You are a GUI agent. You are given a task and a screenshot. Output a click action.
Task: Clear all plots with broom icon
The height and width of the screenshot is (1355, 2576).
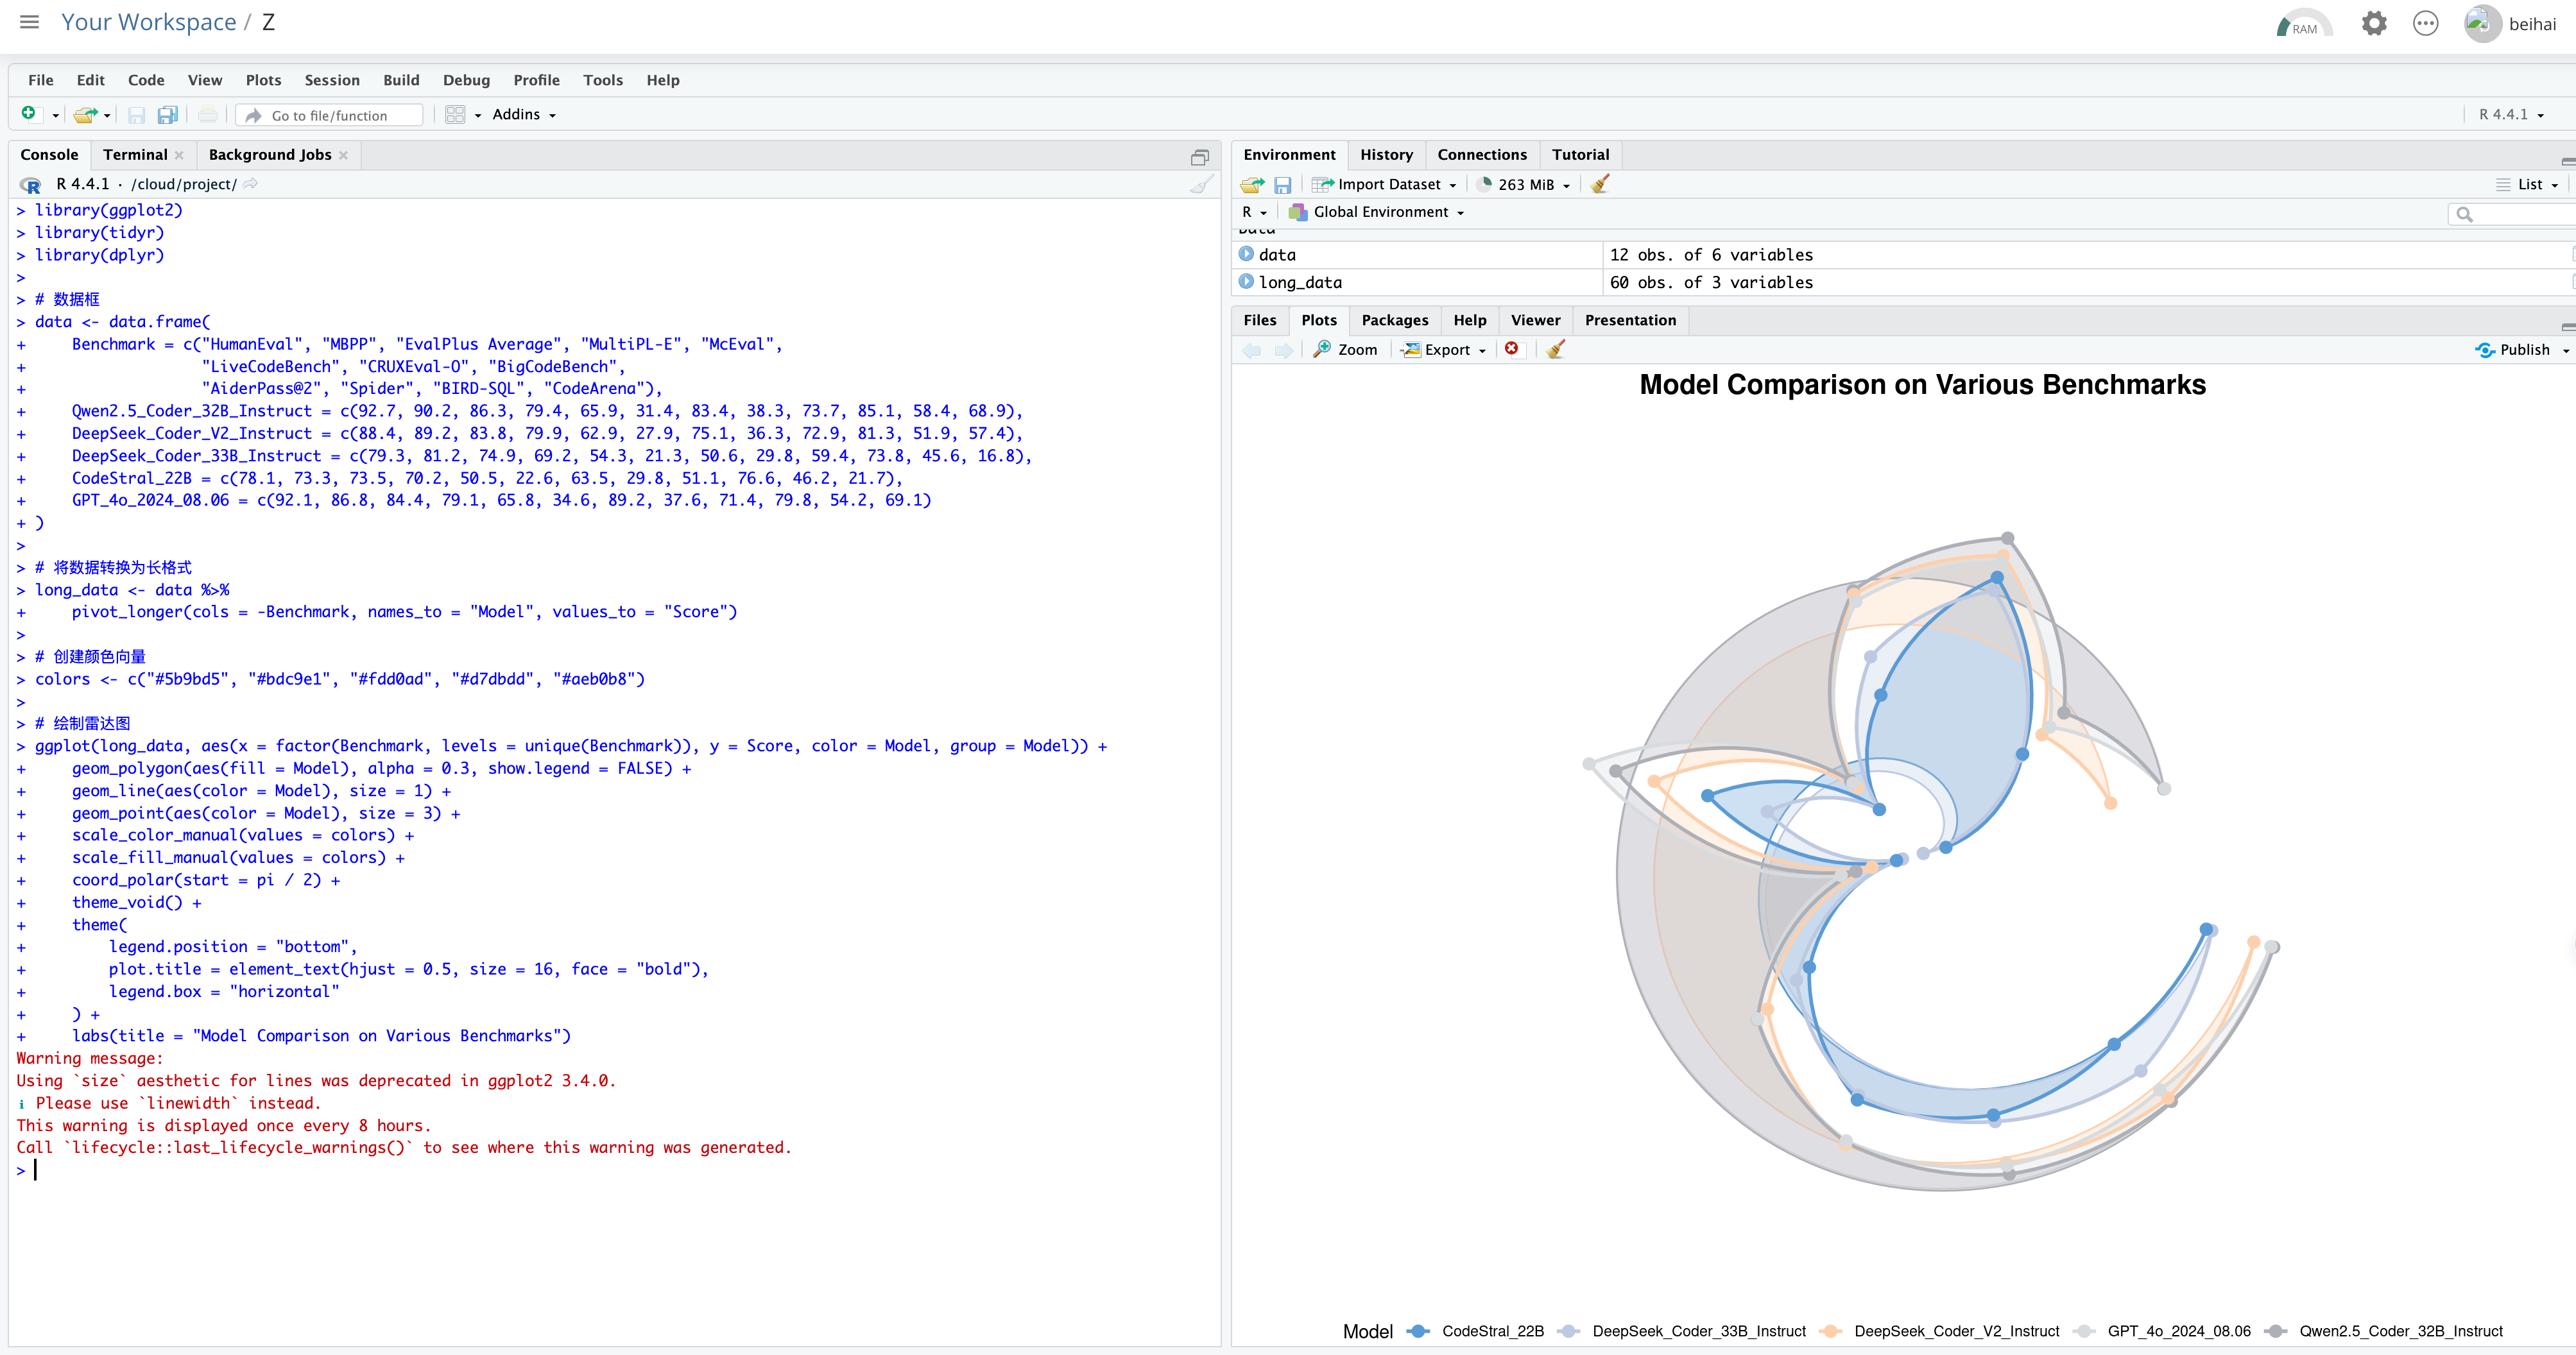tap(1555, 349)
